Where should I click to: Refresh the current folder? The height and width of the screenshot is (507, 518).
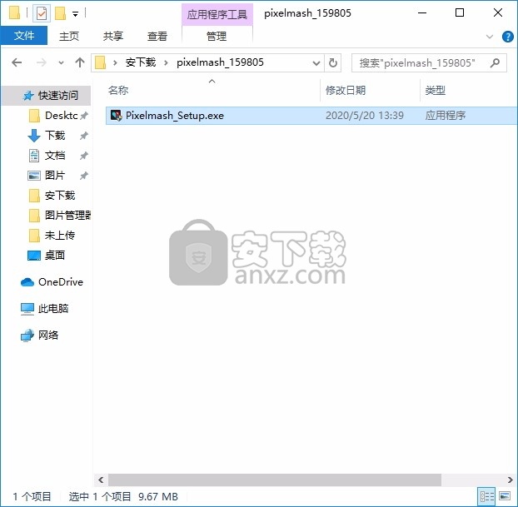(x=333, y=62)
